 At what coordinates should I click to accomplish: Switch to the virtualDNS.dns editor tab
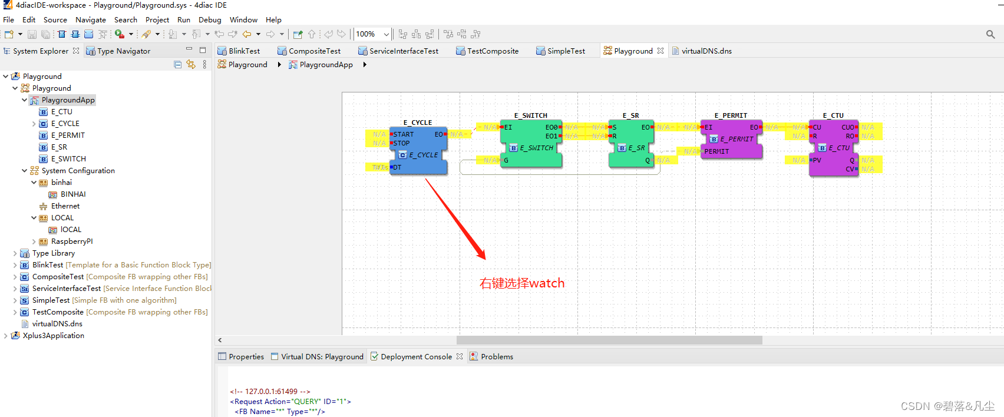pos(701,51)
